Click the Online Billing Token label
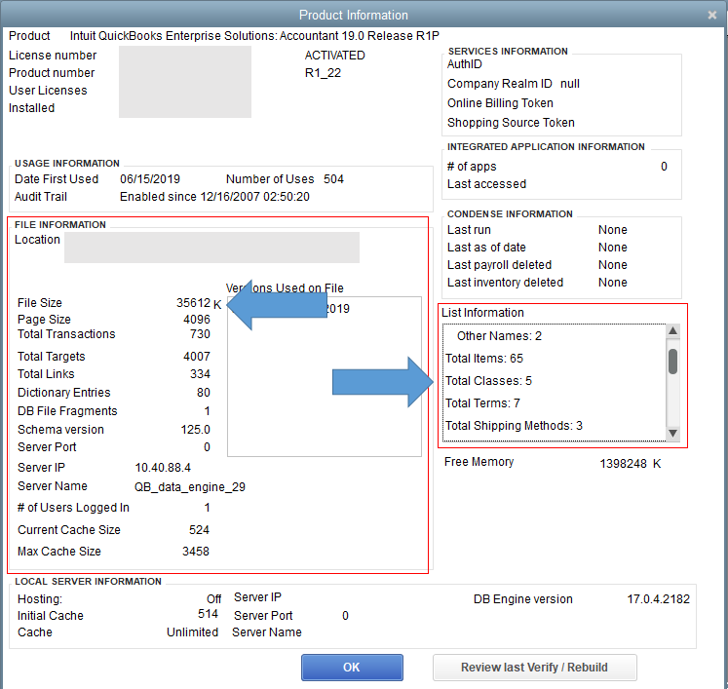 click(500, 103)
